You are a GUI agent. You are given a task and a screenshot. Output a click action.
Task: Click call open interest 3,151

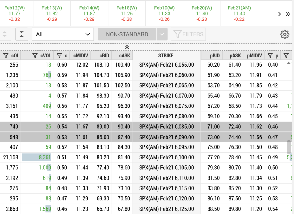(x=12, y=106)
